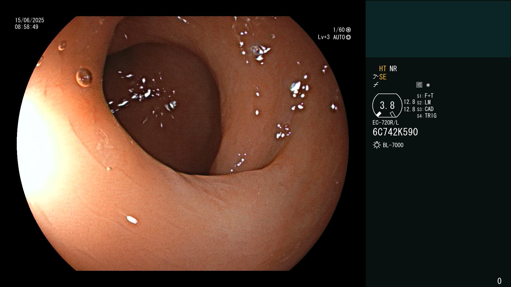Screen dimensions: 511x287
Task: Click the asterisk indicator icon
Action: click(x=428, y=85)
